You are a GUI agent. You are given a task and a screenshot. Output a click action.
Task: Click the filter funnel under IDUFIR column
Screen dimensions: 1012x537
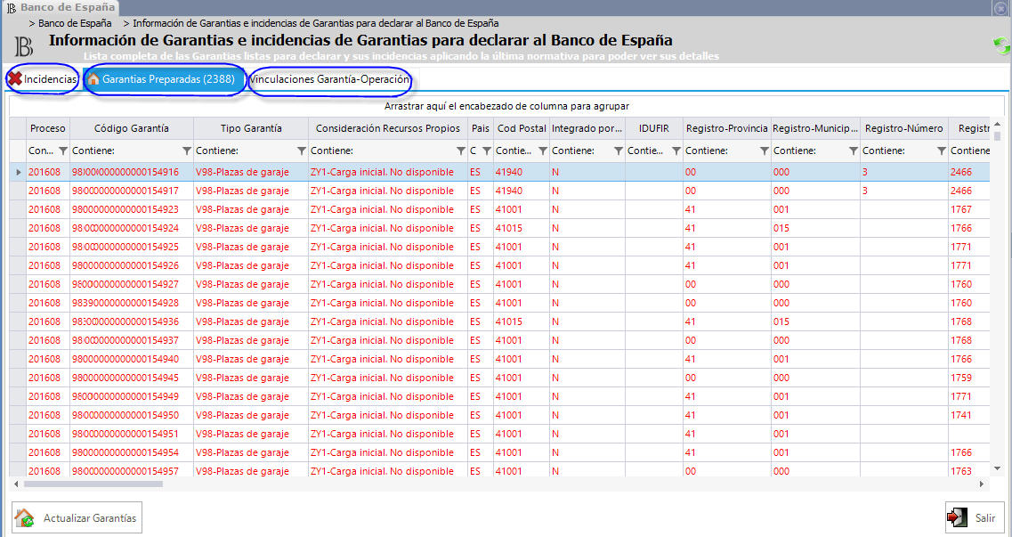(x=676, y=151)
